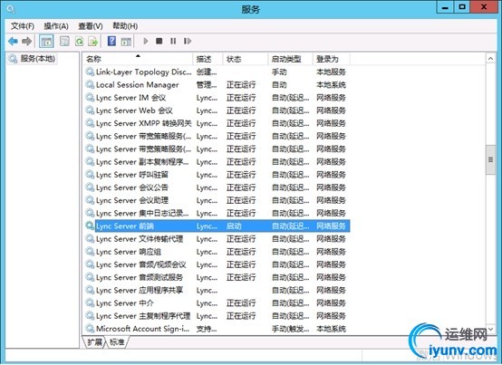
Task: Sort by the 登录为 column header
Action: point(332,59)
